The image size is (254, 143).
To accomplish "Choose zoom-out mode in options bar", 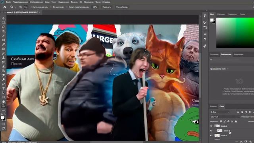I will click(25, 7).
